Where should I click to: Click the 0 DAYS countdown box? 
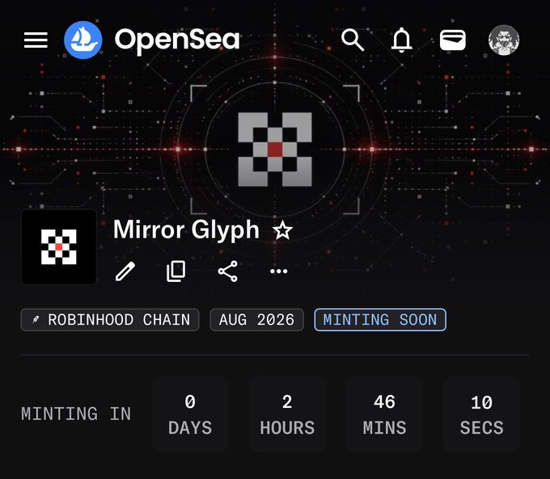190,414
